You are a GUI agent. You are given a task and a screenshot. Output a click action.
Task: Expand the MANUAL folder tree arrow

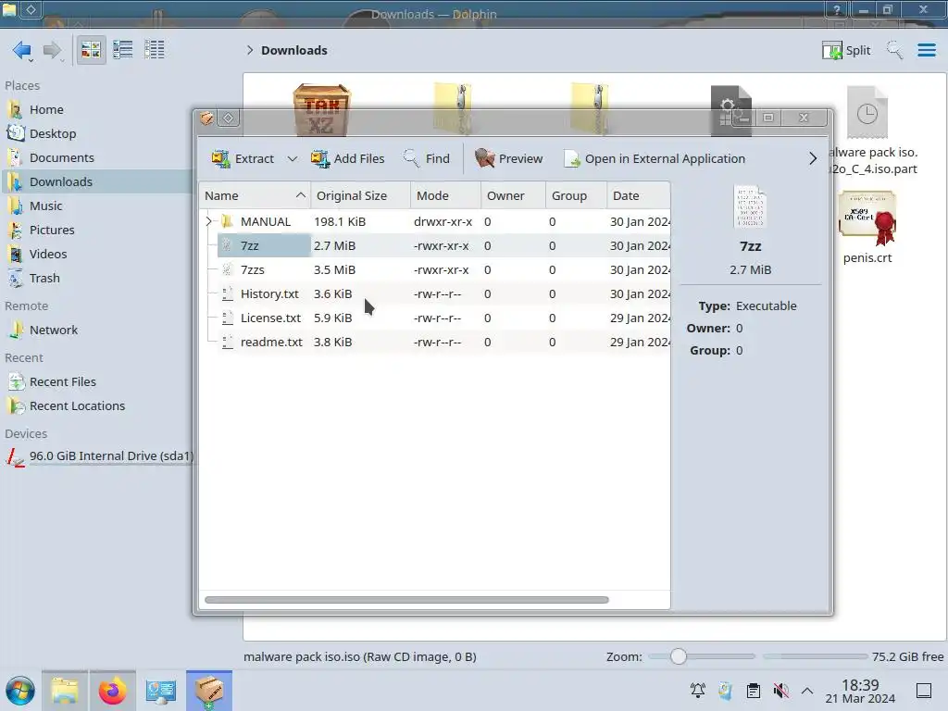[x=208, y=222]
